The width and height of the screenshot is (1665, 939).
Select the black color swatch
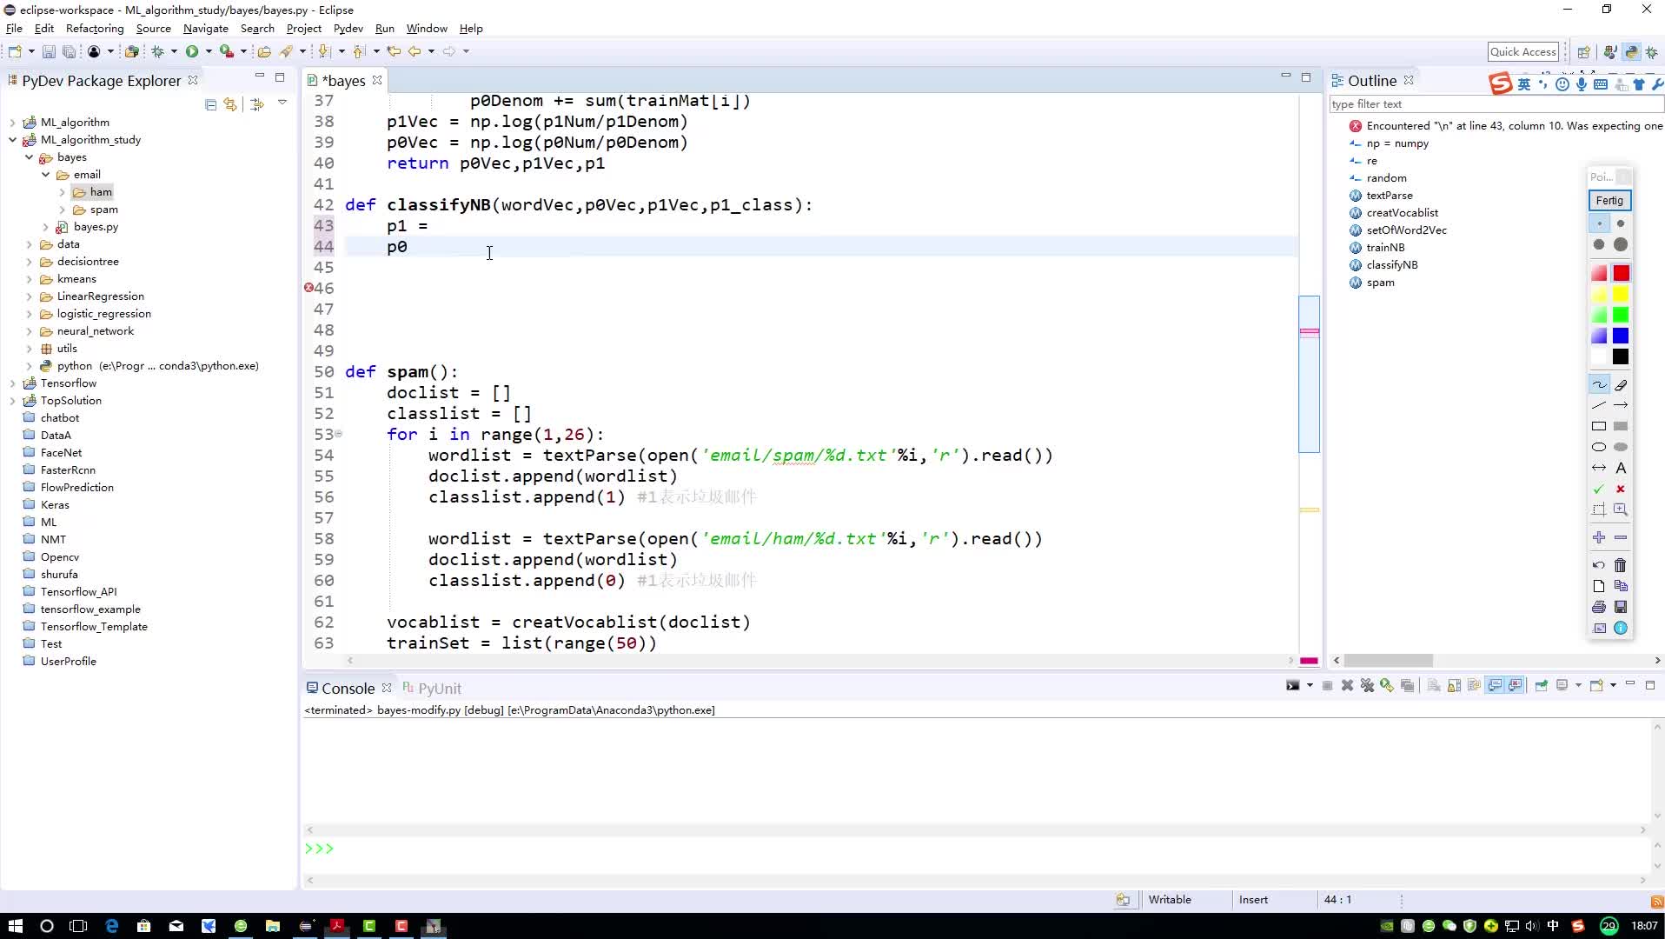(x=1621, y=356)
